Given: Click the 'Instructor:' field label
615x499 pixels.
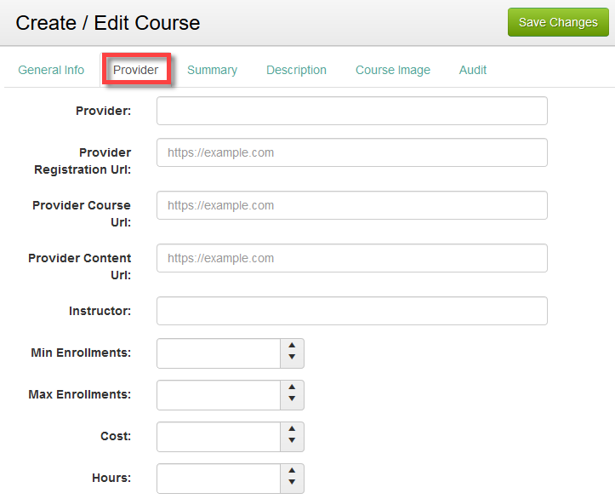Looking at the screenshot, I should point(100,311).
